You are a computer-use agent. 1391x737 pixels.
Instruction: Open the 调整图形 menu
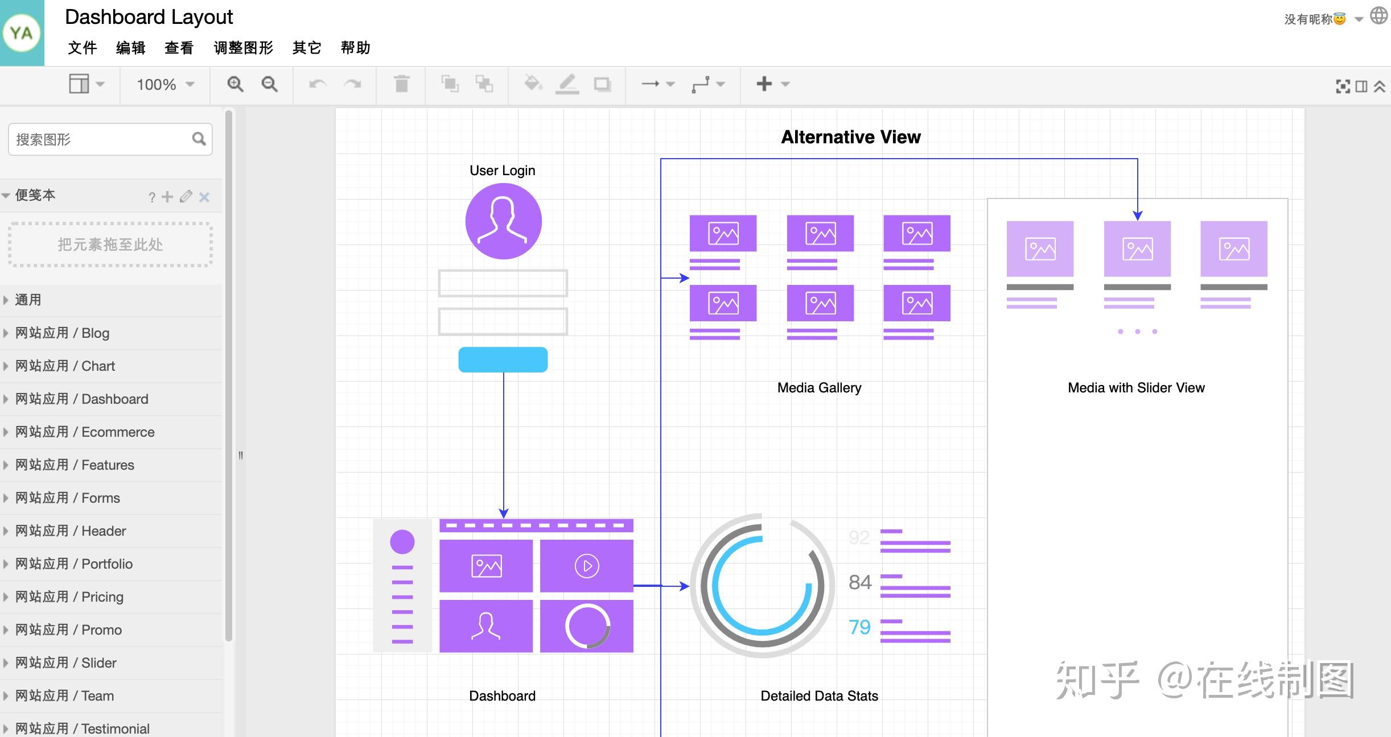tap(243, 48)
